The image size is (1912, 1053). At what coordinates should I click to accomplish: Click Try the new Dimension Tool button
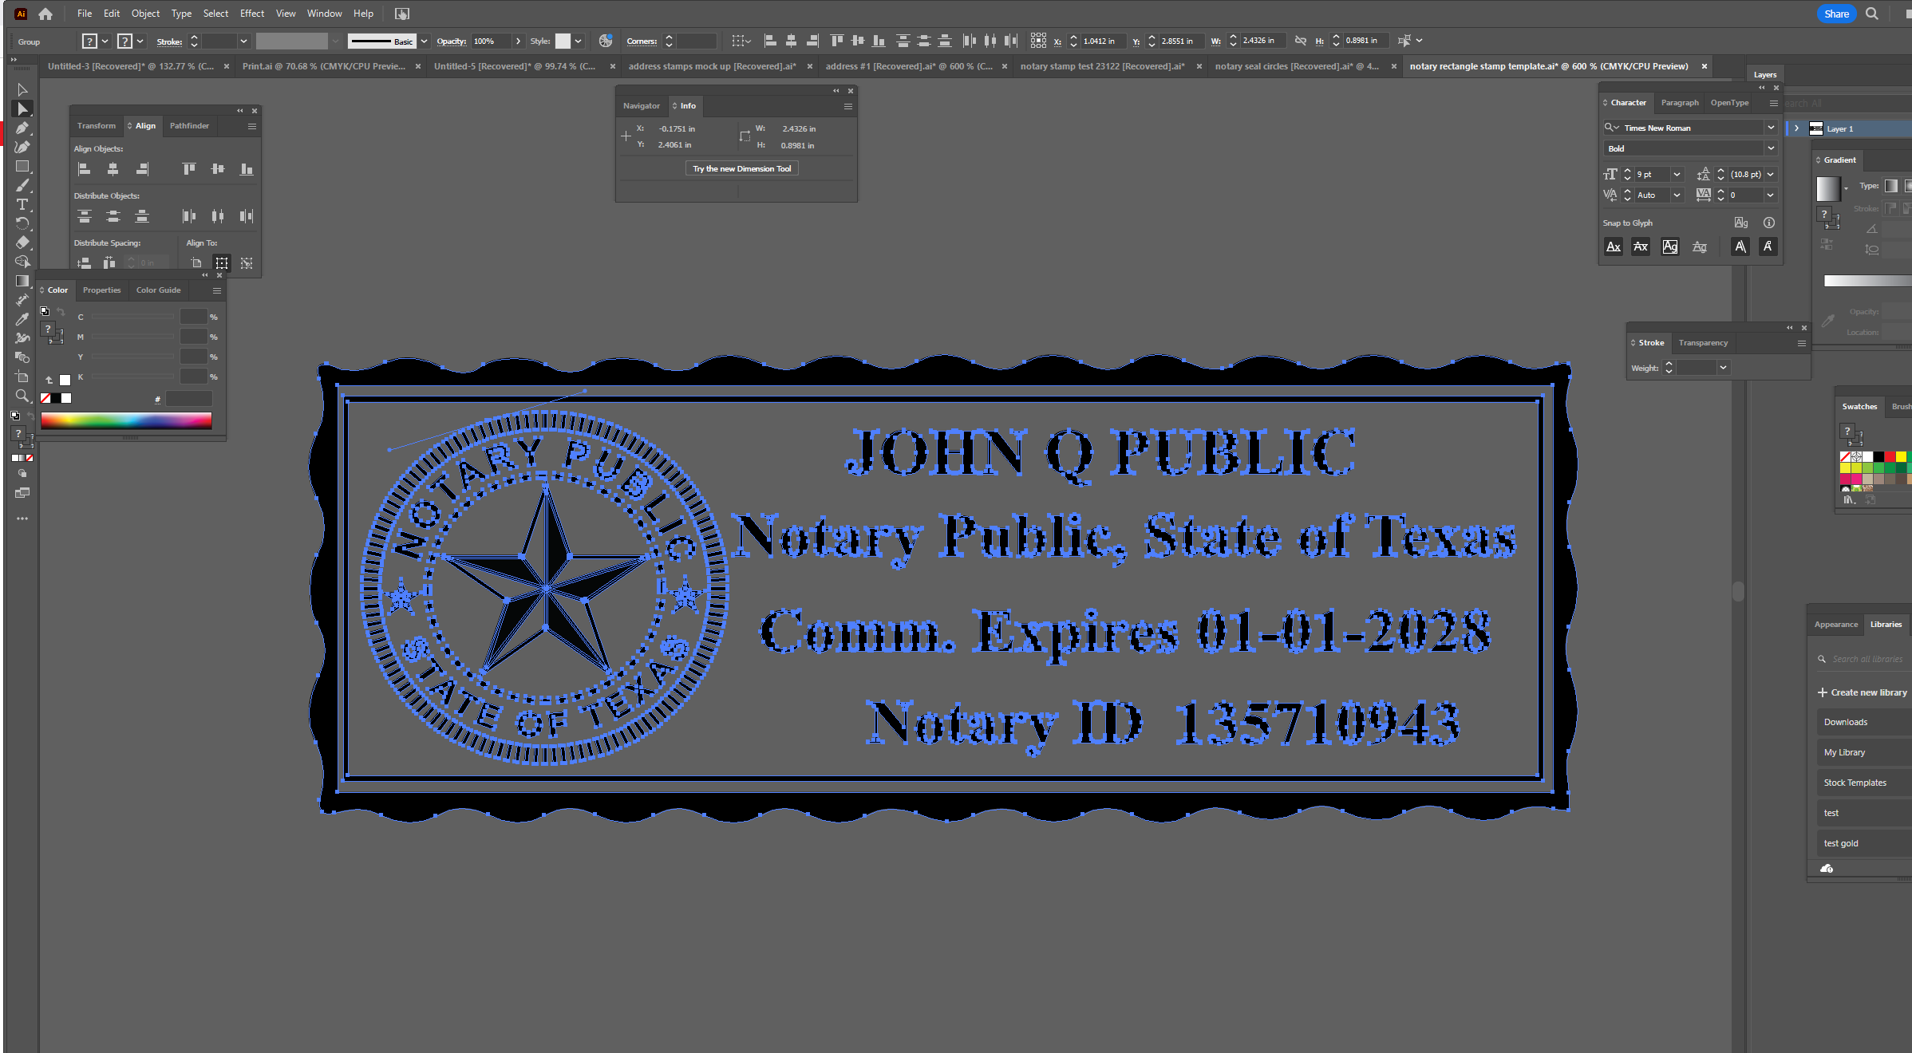(741, 168)
